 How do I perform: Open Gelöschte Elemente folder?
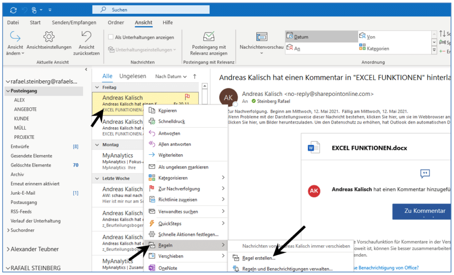point(31,165)
